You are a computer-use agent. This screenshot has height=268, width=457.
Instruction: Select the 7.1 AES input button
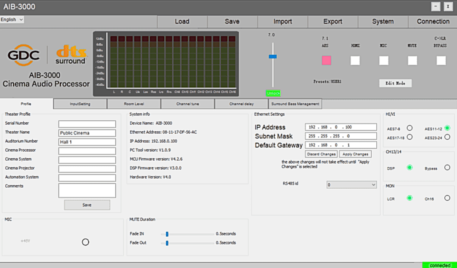(326, 60)
